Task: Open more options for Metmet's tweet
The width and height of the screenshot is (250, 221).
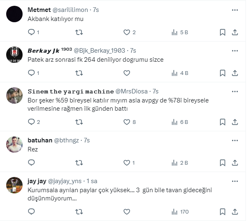Action: (x=235, y=10)
